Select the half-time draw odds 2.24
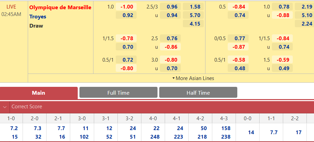Viewport: 314px width, 142px height. (305, 23)
